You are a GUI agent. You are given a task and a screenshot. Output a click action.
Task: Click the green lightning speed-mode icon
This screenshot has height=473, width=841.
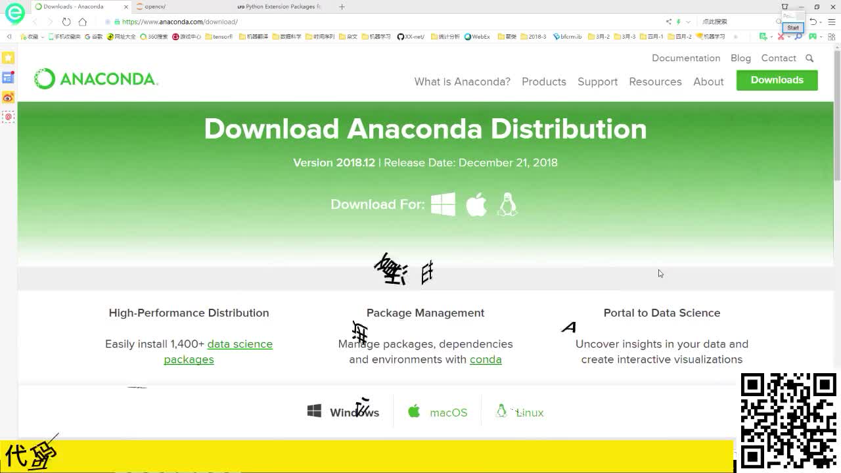coord(679,22)
